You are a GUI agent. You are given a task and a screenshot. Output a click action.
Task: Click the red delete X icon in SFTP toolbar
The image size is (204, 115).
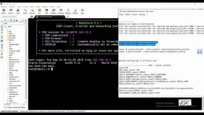point(23,20)
